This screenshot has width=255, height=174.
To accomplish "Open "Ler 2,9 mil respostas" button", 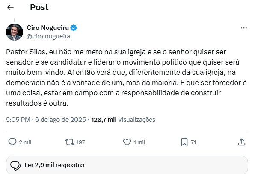I will [127, 165].
